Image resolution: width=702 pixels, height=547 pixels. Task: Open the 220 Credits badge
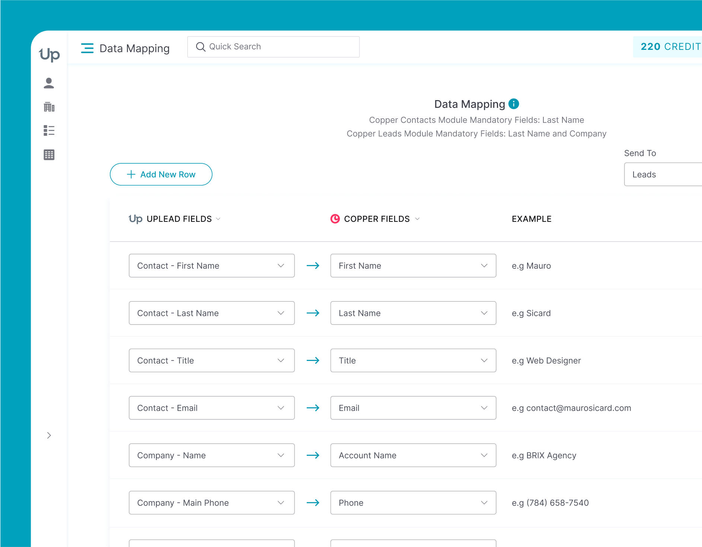click(x=669, y=47)
